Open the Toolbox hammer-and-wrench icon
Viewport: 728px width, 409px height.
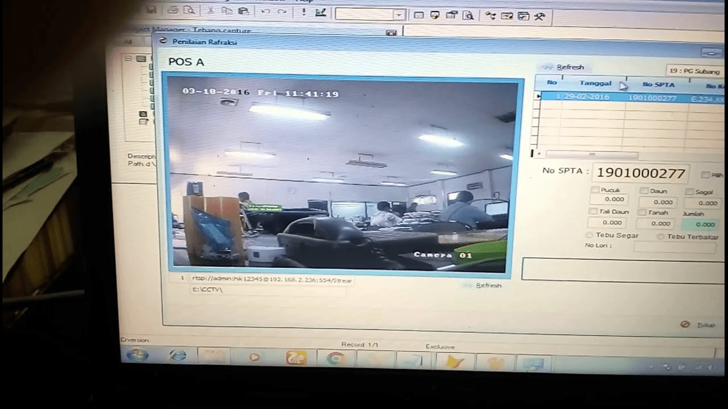pyautogui.click(x=540, y=17)
